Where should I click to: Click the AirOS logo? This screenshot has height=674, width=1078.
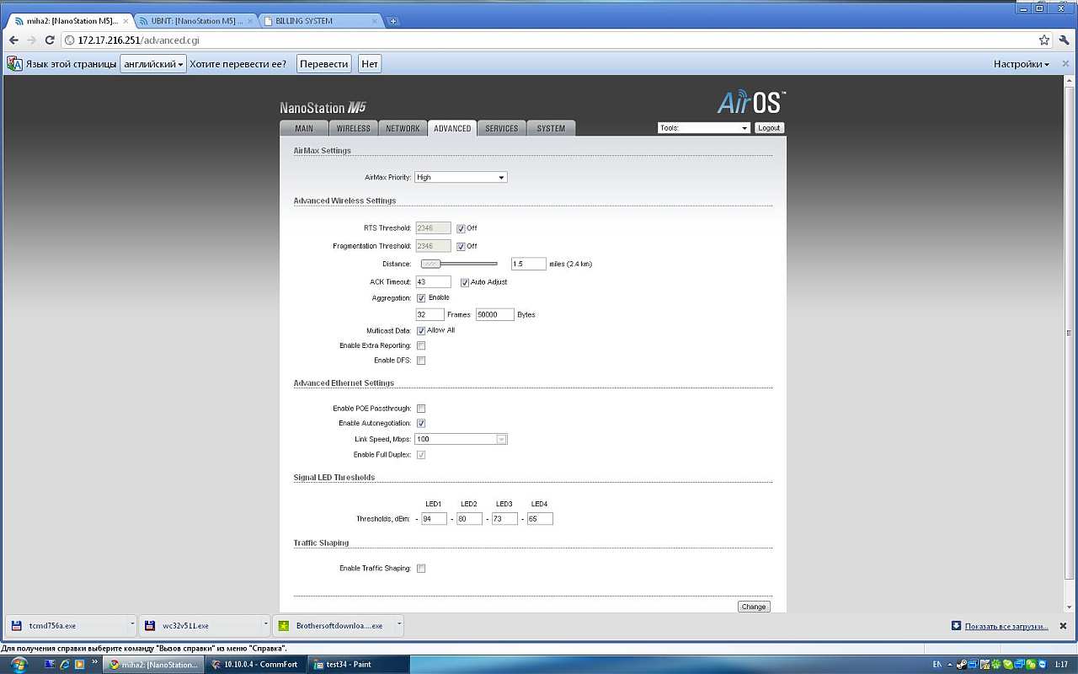pos(751,102)
